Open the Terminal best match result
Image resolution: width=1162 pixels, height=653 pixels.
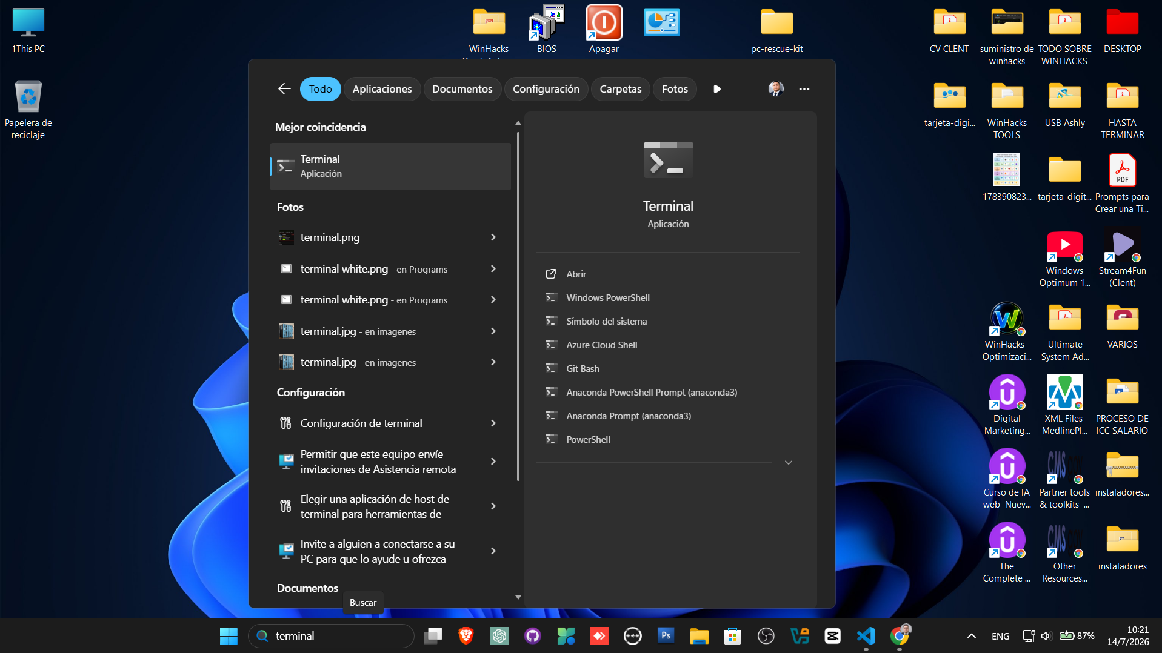point(390,166)
